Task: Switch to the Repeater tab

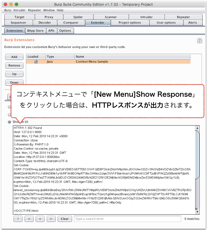Action: 183,17
